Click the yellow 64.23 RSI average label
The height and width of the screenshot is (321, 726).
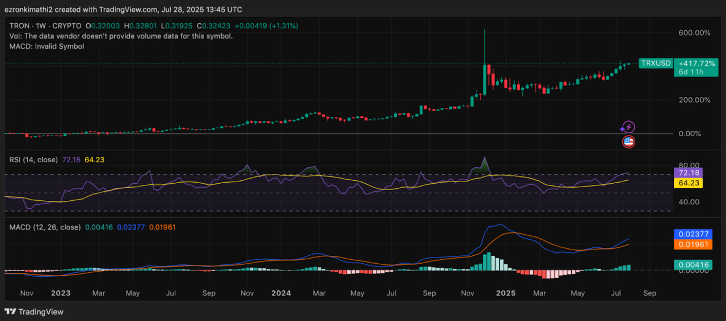tap(687, 183)
